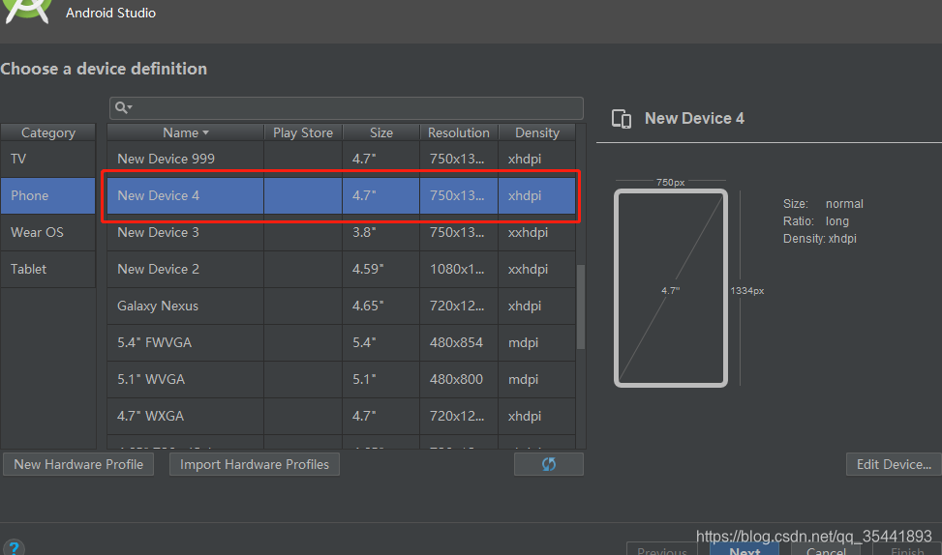942x555 pixels.
Task: Select the New Device 2 row
Action: pos(341,269)
